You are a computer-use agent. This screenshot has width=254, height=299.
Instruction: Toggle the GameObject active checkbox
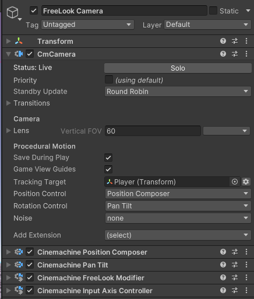pos(34,11)
